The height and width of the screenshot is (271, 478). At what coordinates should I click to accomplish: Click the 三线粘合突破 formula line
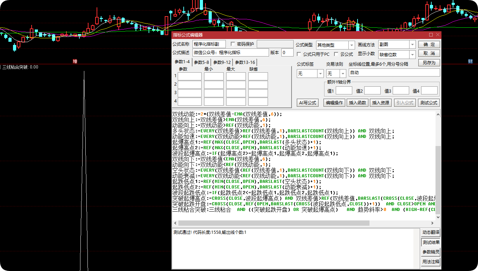click(304, 210)
